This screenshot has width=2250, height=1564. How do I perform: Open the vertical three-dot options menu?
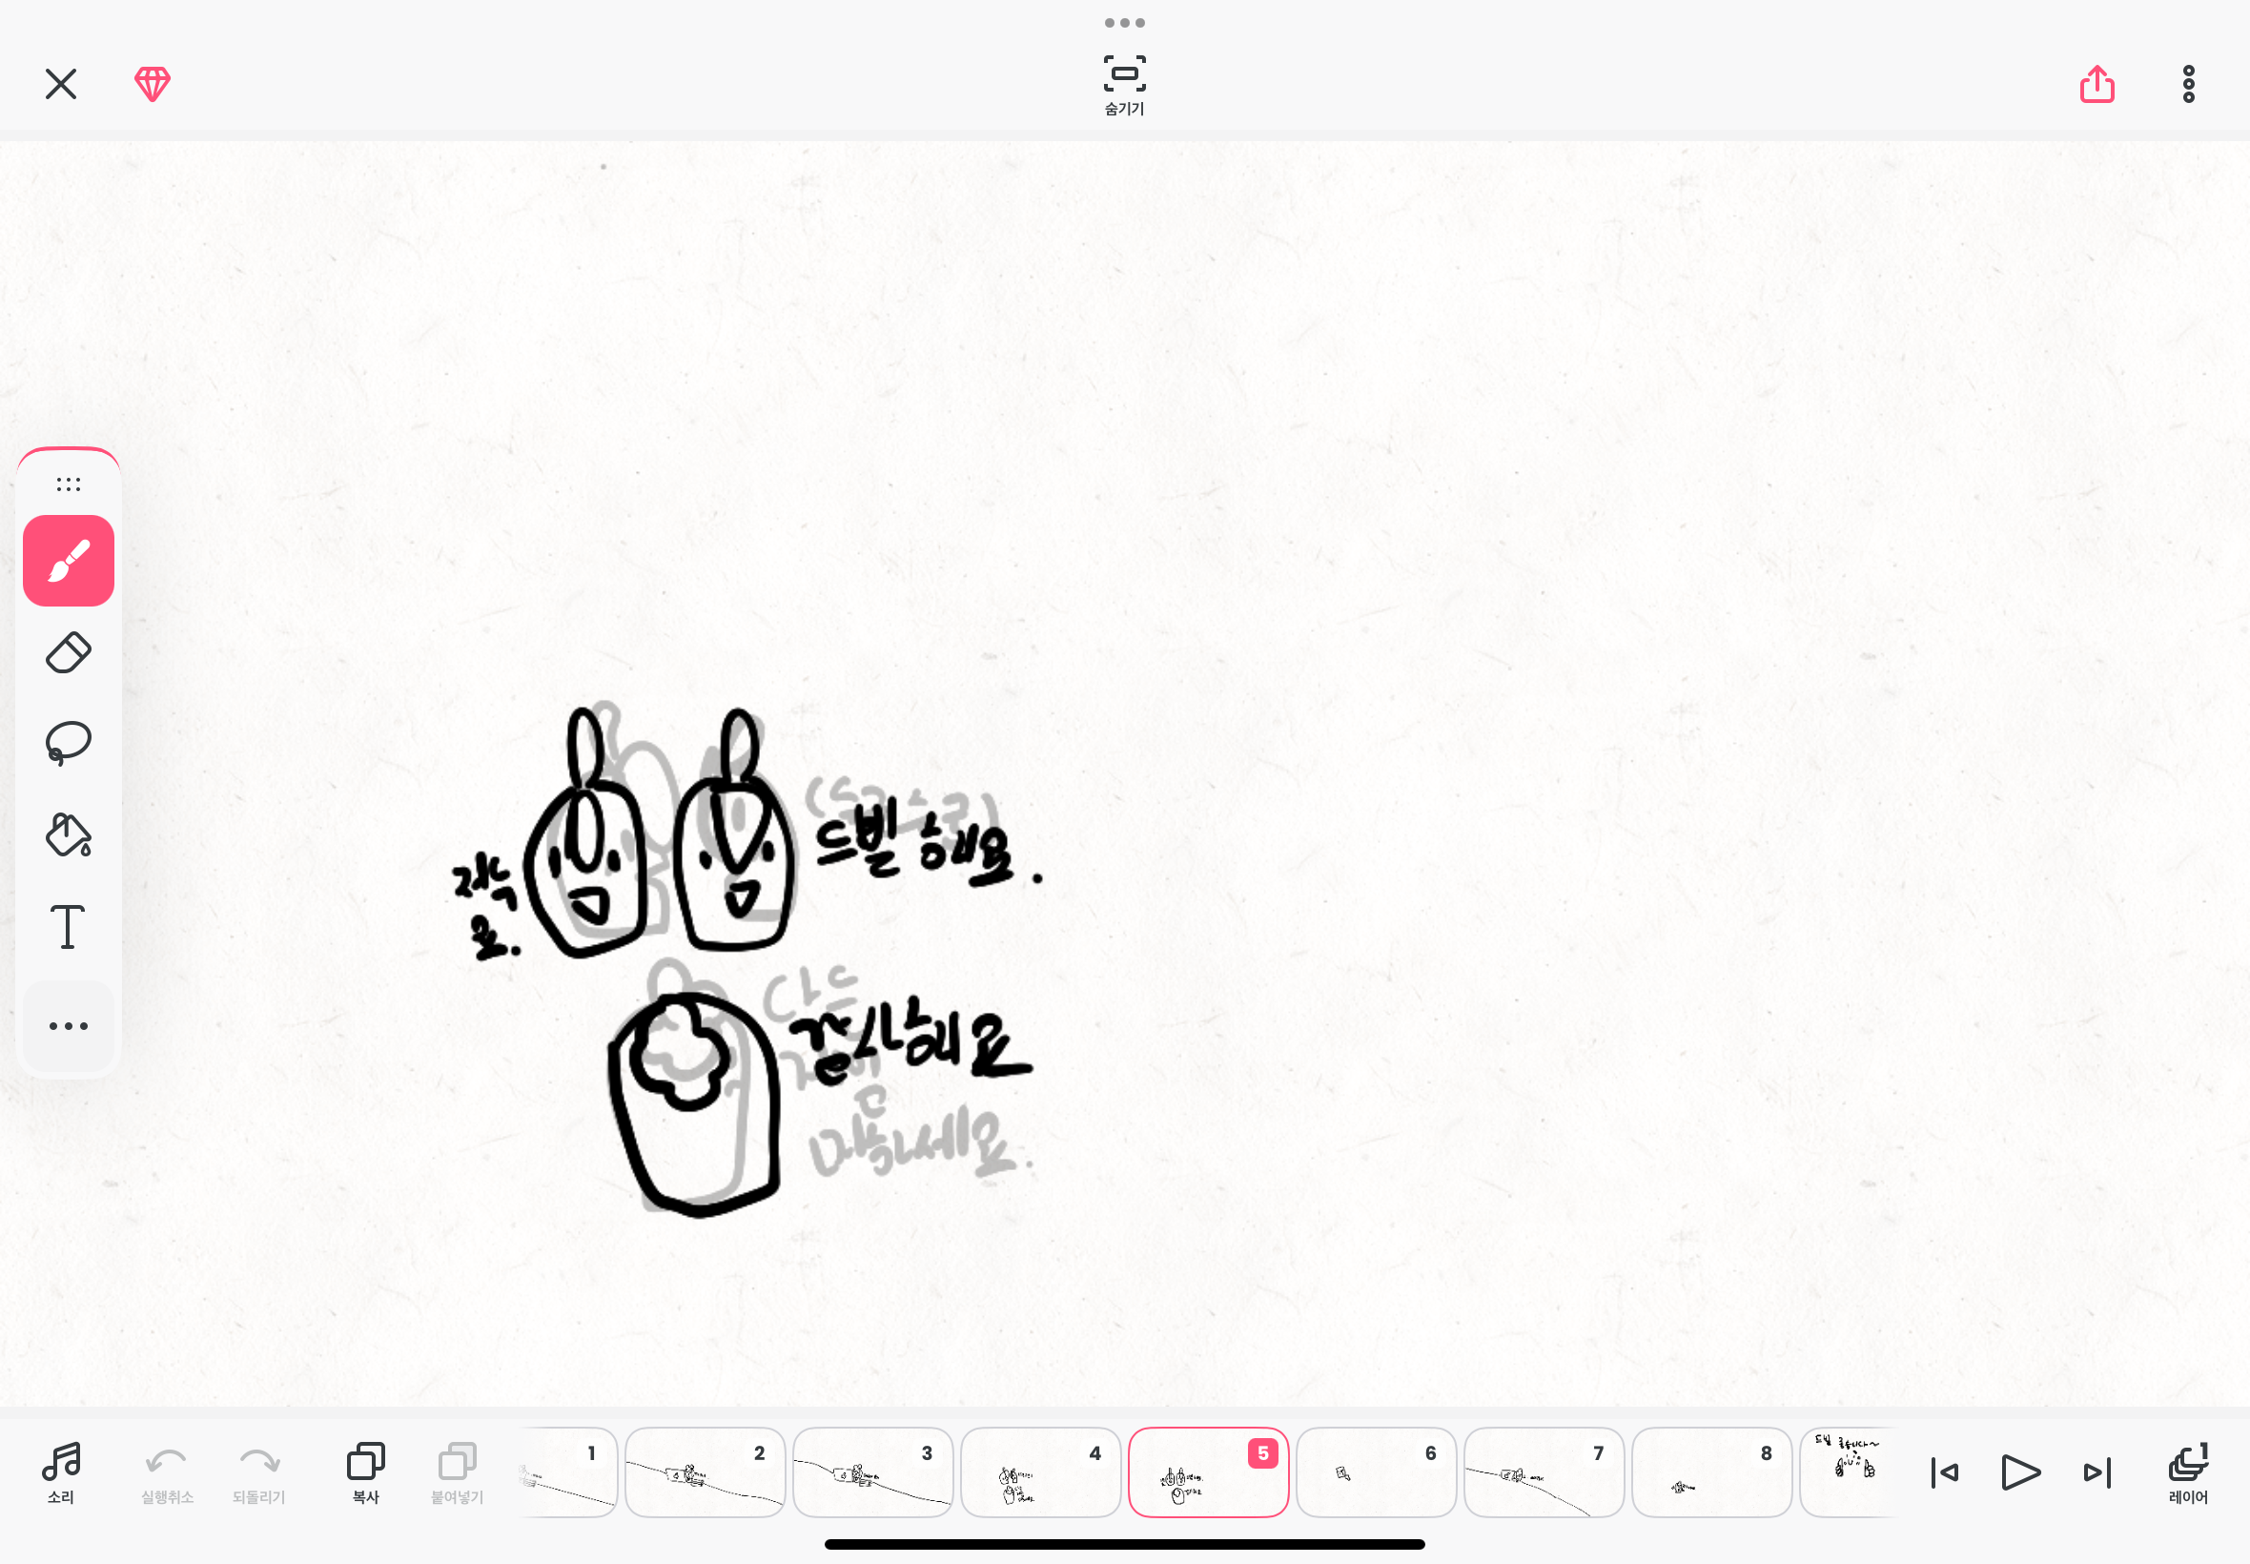(2188, 84)
